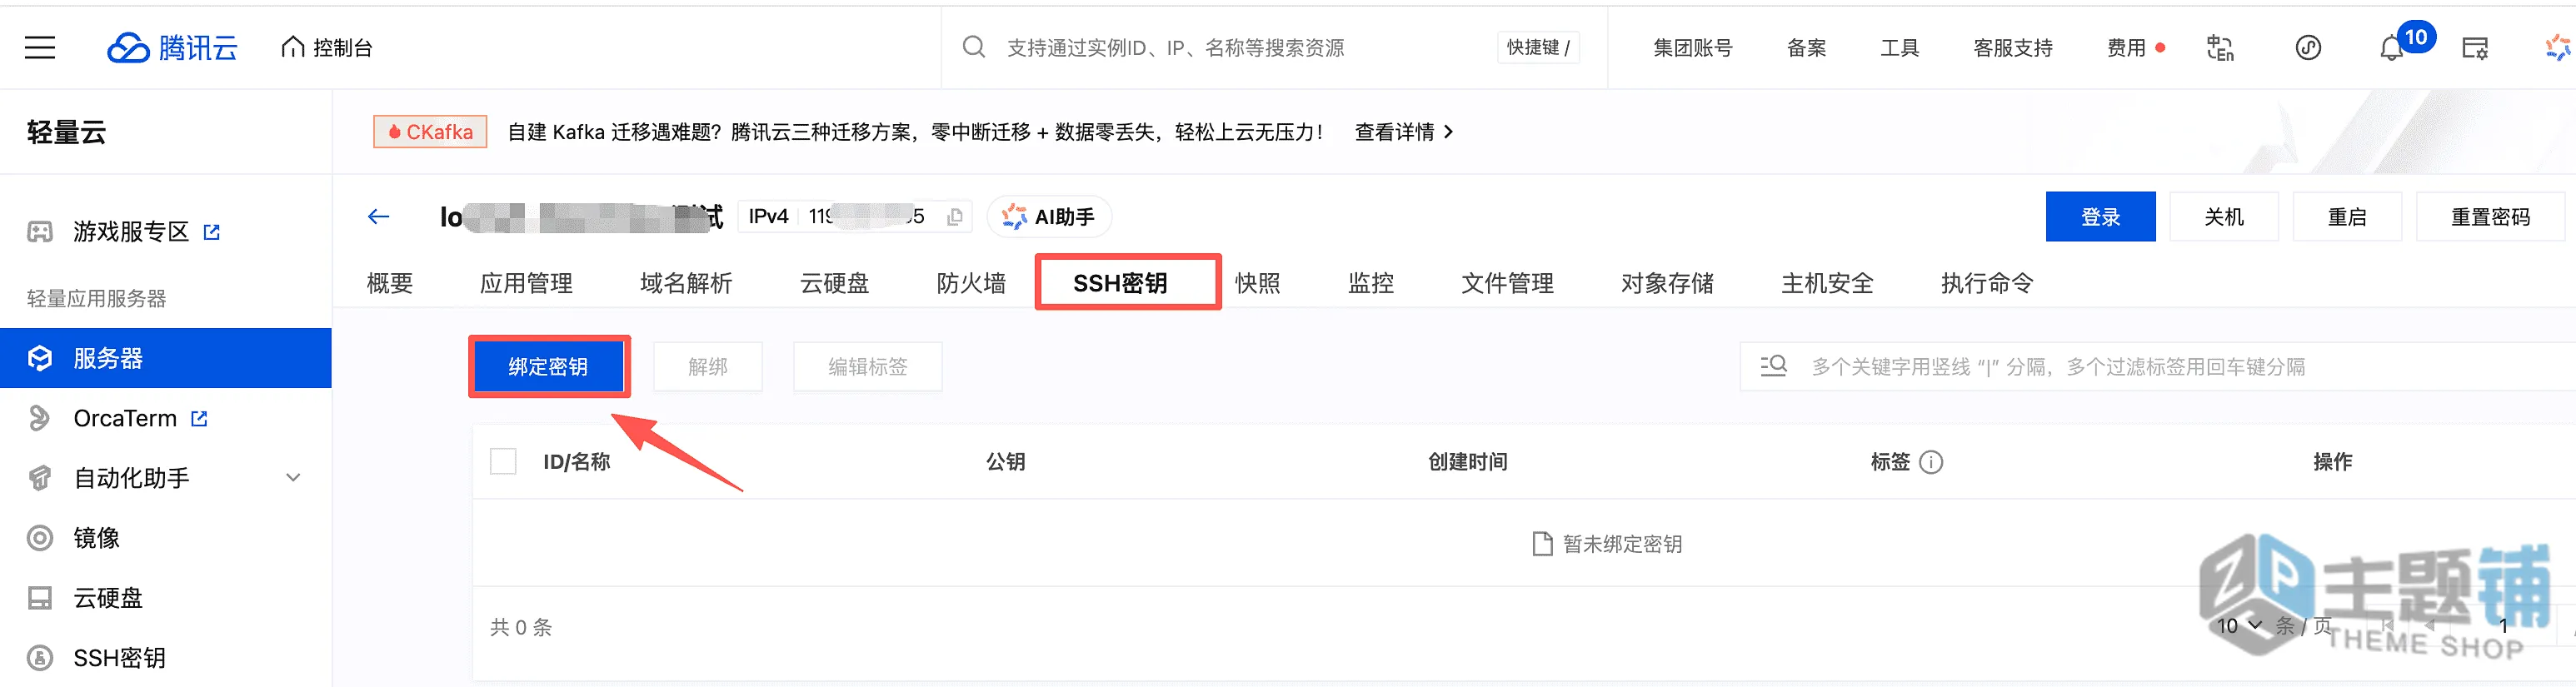Click the 绑定密钥 button
Image resolution: width=2576 pixels, height=687 pixels.
pyautogui.click(x=548, y=366)
